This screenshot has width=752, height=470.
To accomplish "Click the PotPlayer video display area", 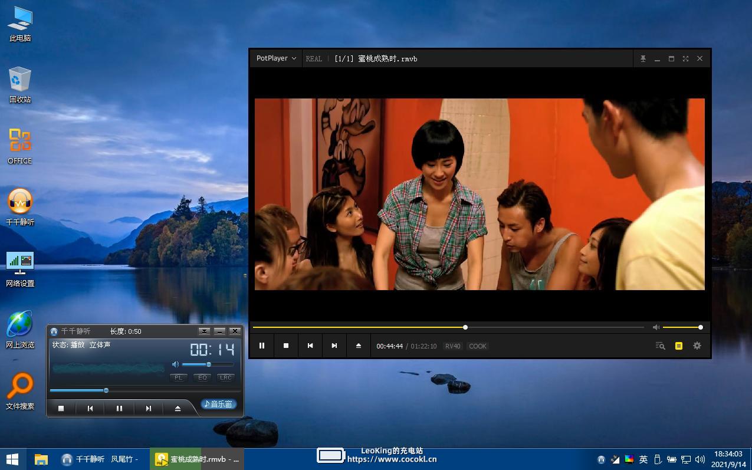I will click(x=480, y=194).
